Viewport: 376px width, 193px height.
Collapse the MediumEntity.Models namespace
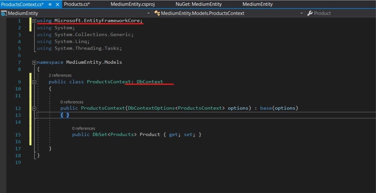tap(35, 62)
